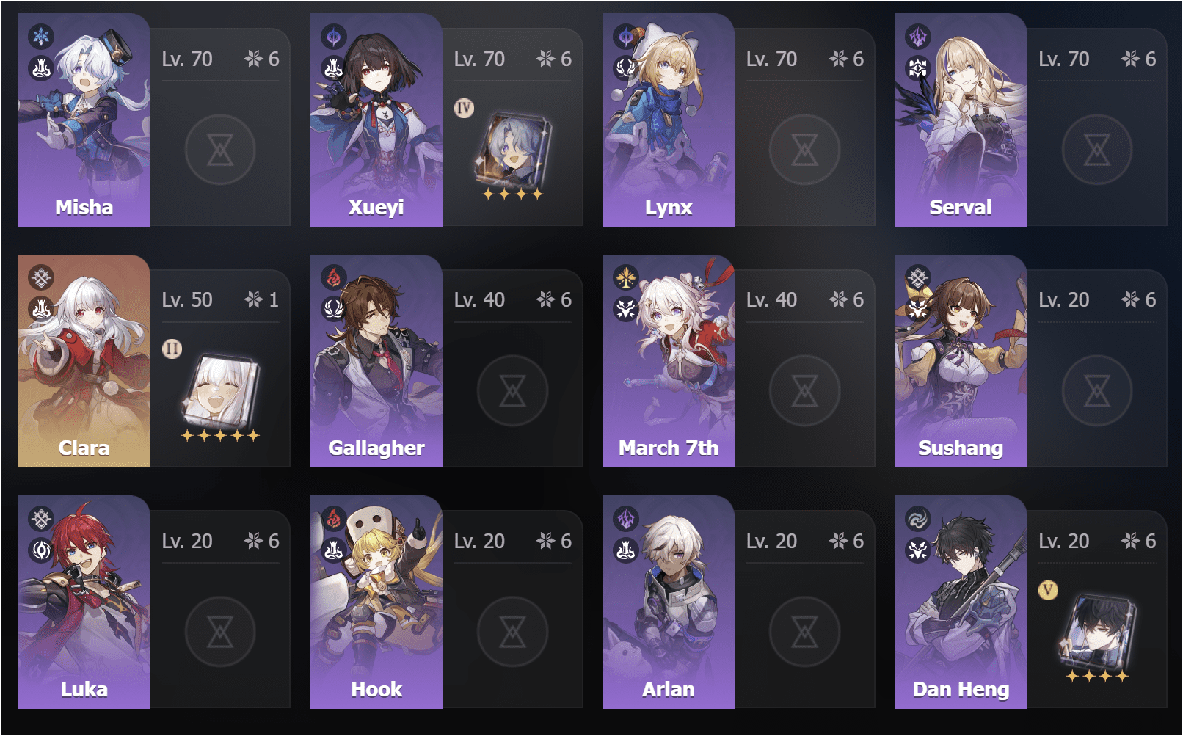This screenshot has height=736, width=1183.
Task: Click Dan Heng's Wind element icon
Action: (918, 519)
